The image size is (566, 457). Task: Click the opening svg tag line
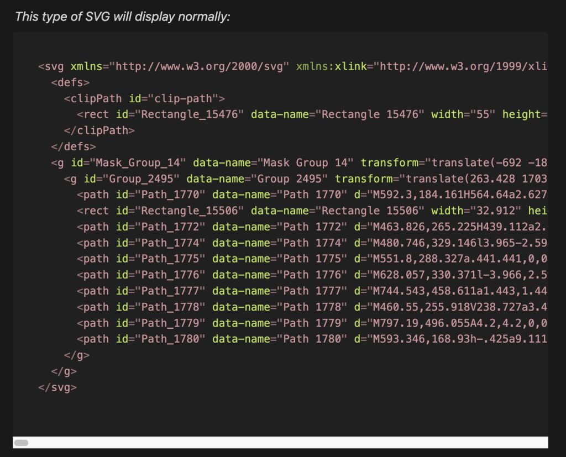click(x=293, y=66)
